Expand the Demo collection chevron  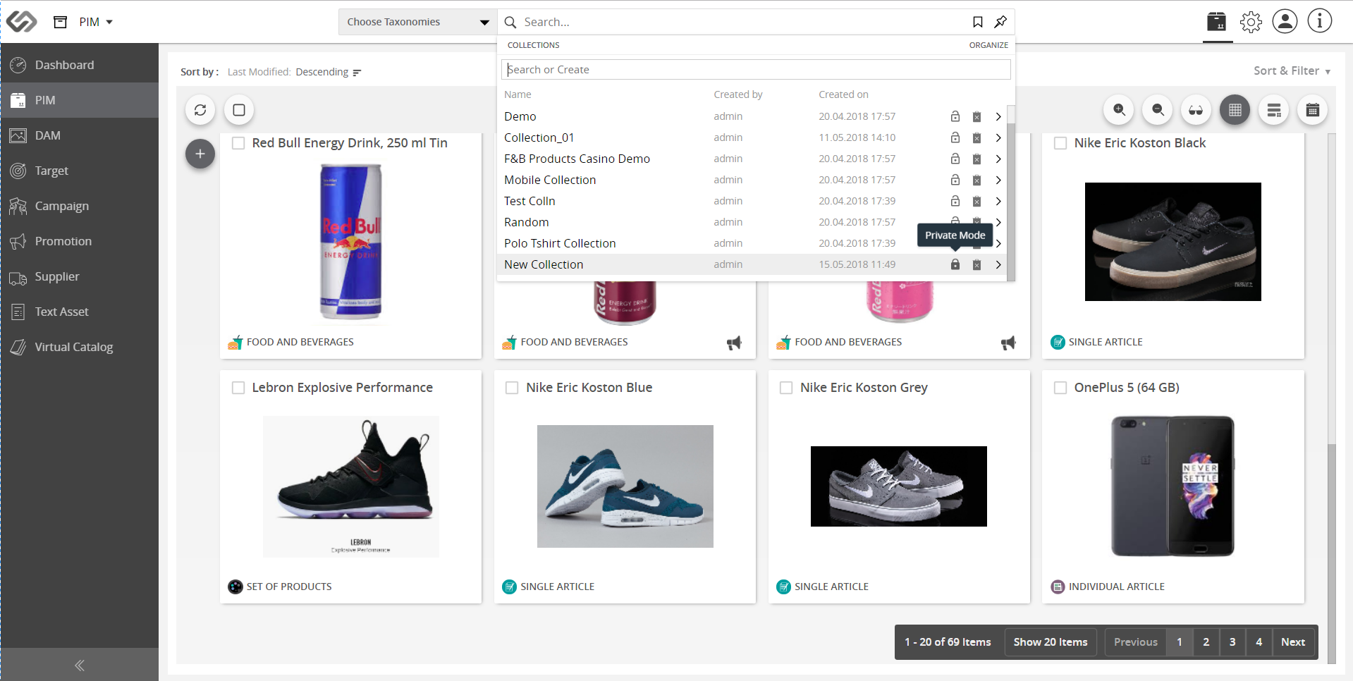pyautogui.click(x=998, y=116)
